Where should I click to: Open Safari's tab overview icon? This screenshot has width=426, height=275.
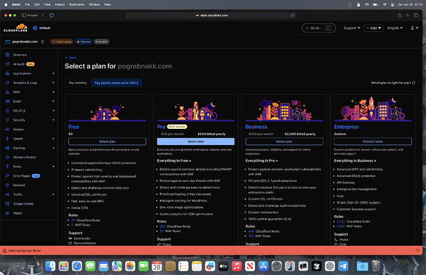pos(416,15)
